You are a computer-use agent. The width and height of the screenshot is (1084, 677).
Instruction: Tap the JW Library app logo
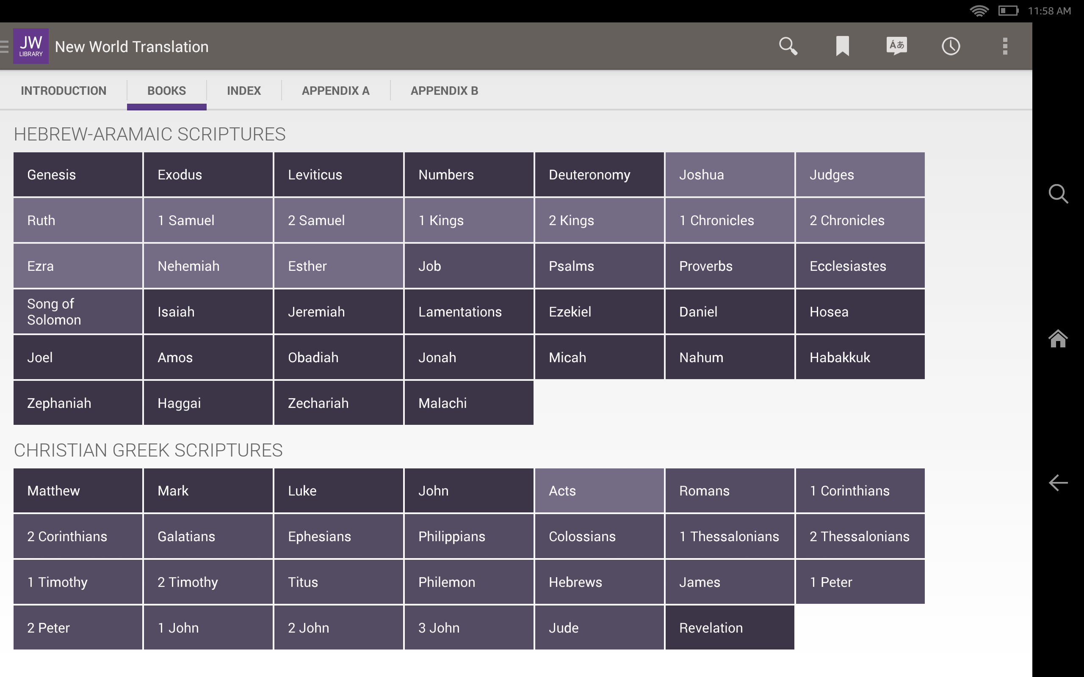point(30,46)
